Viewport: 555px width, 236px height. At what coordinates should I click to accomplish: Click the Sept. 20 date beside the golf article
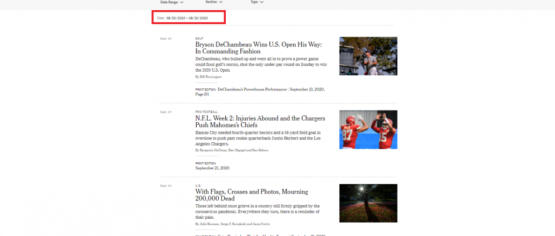pos(165,39)
